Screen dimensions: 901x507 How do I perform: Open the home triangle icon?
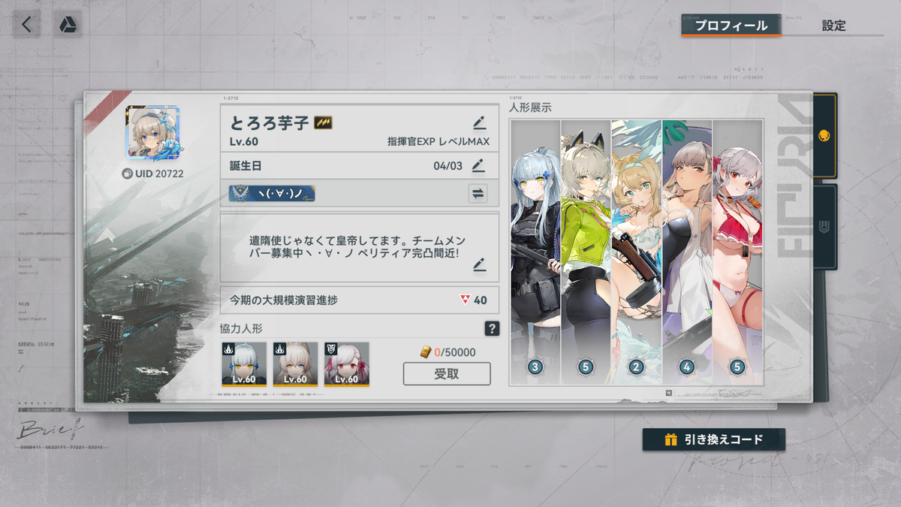[68, 24]
